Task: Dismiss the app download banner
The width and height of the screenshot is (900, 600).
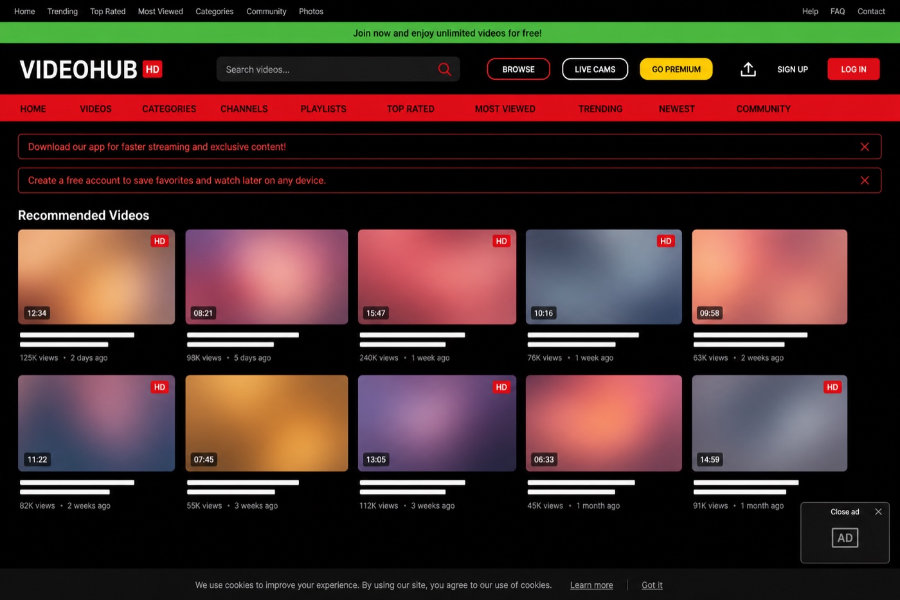Action: 865,147
